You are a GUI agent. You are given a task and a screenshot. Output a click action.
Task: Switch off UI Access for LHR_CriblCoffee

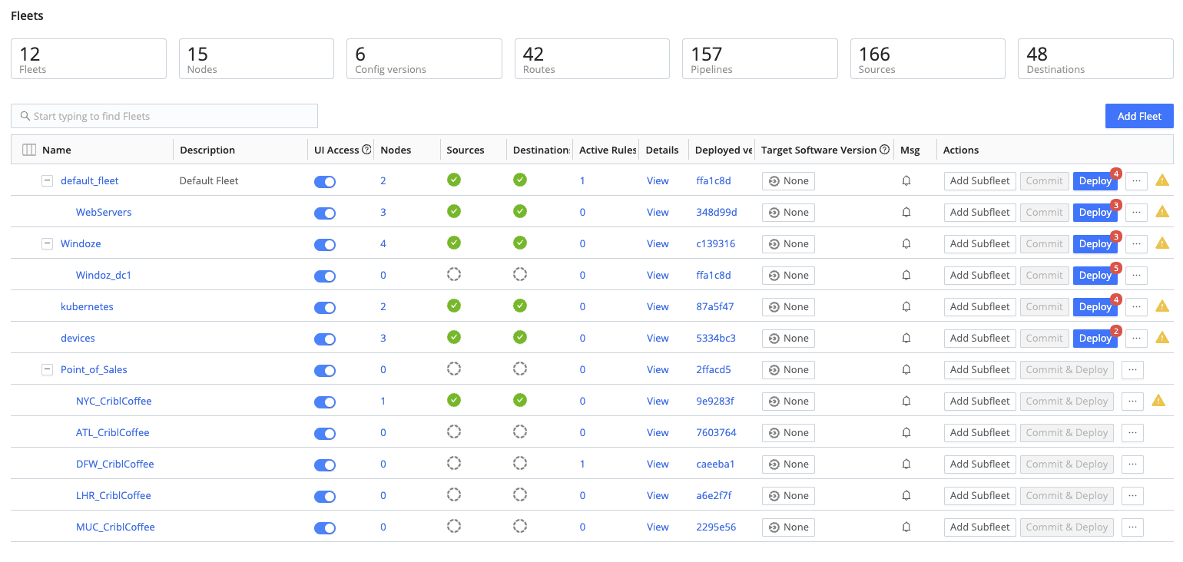pyautogui.click(x=325, y=497)
